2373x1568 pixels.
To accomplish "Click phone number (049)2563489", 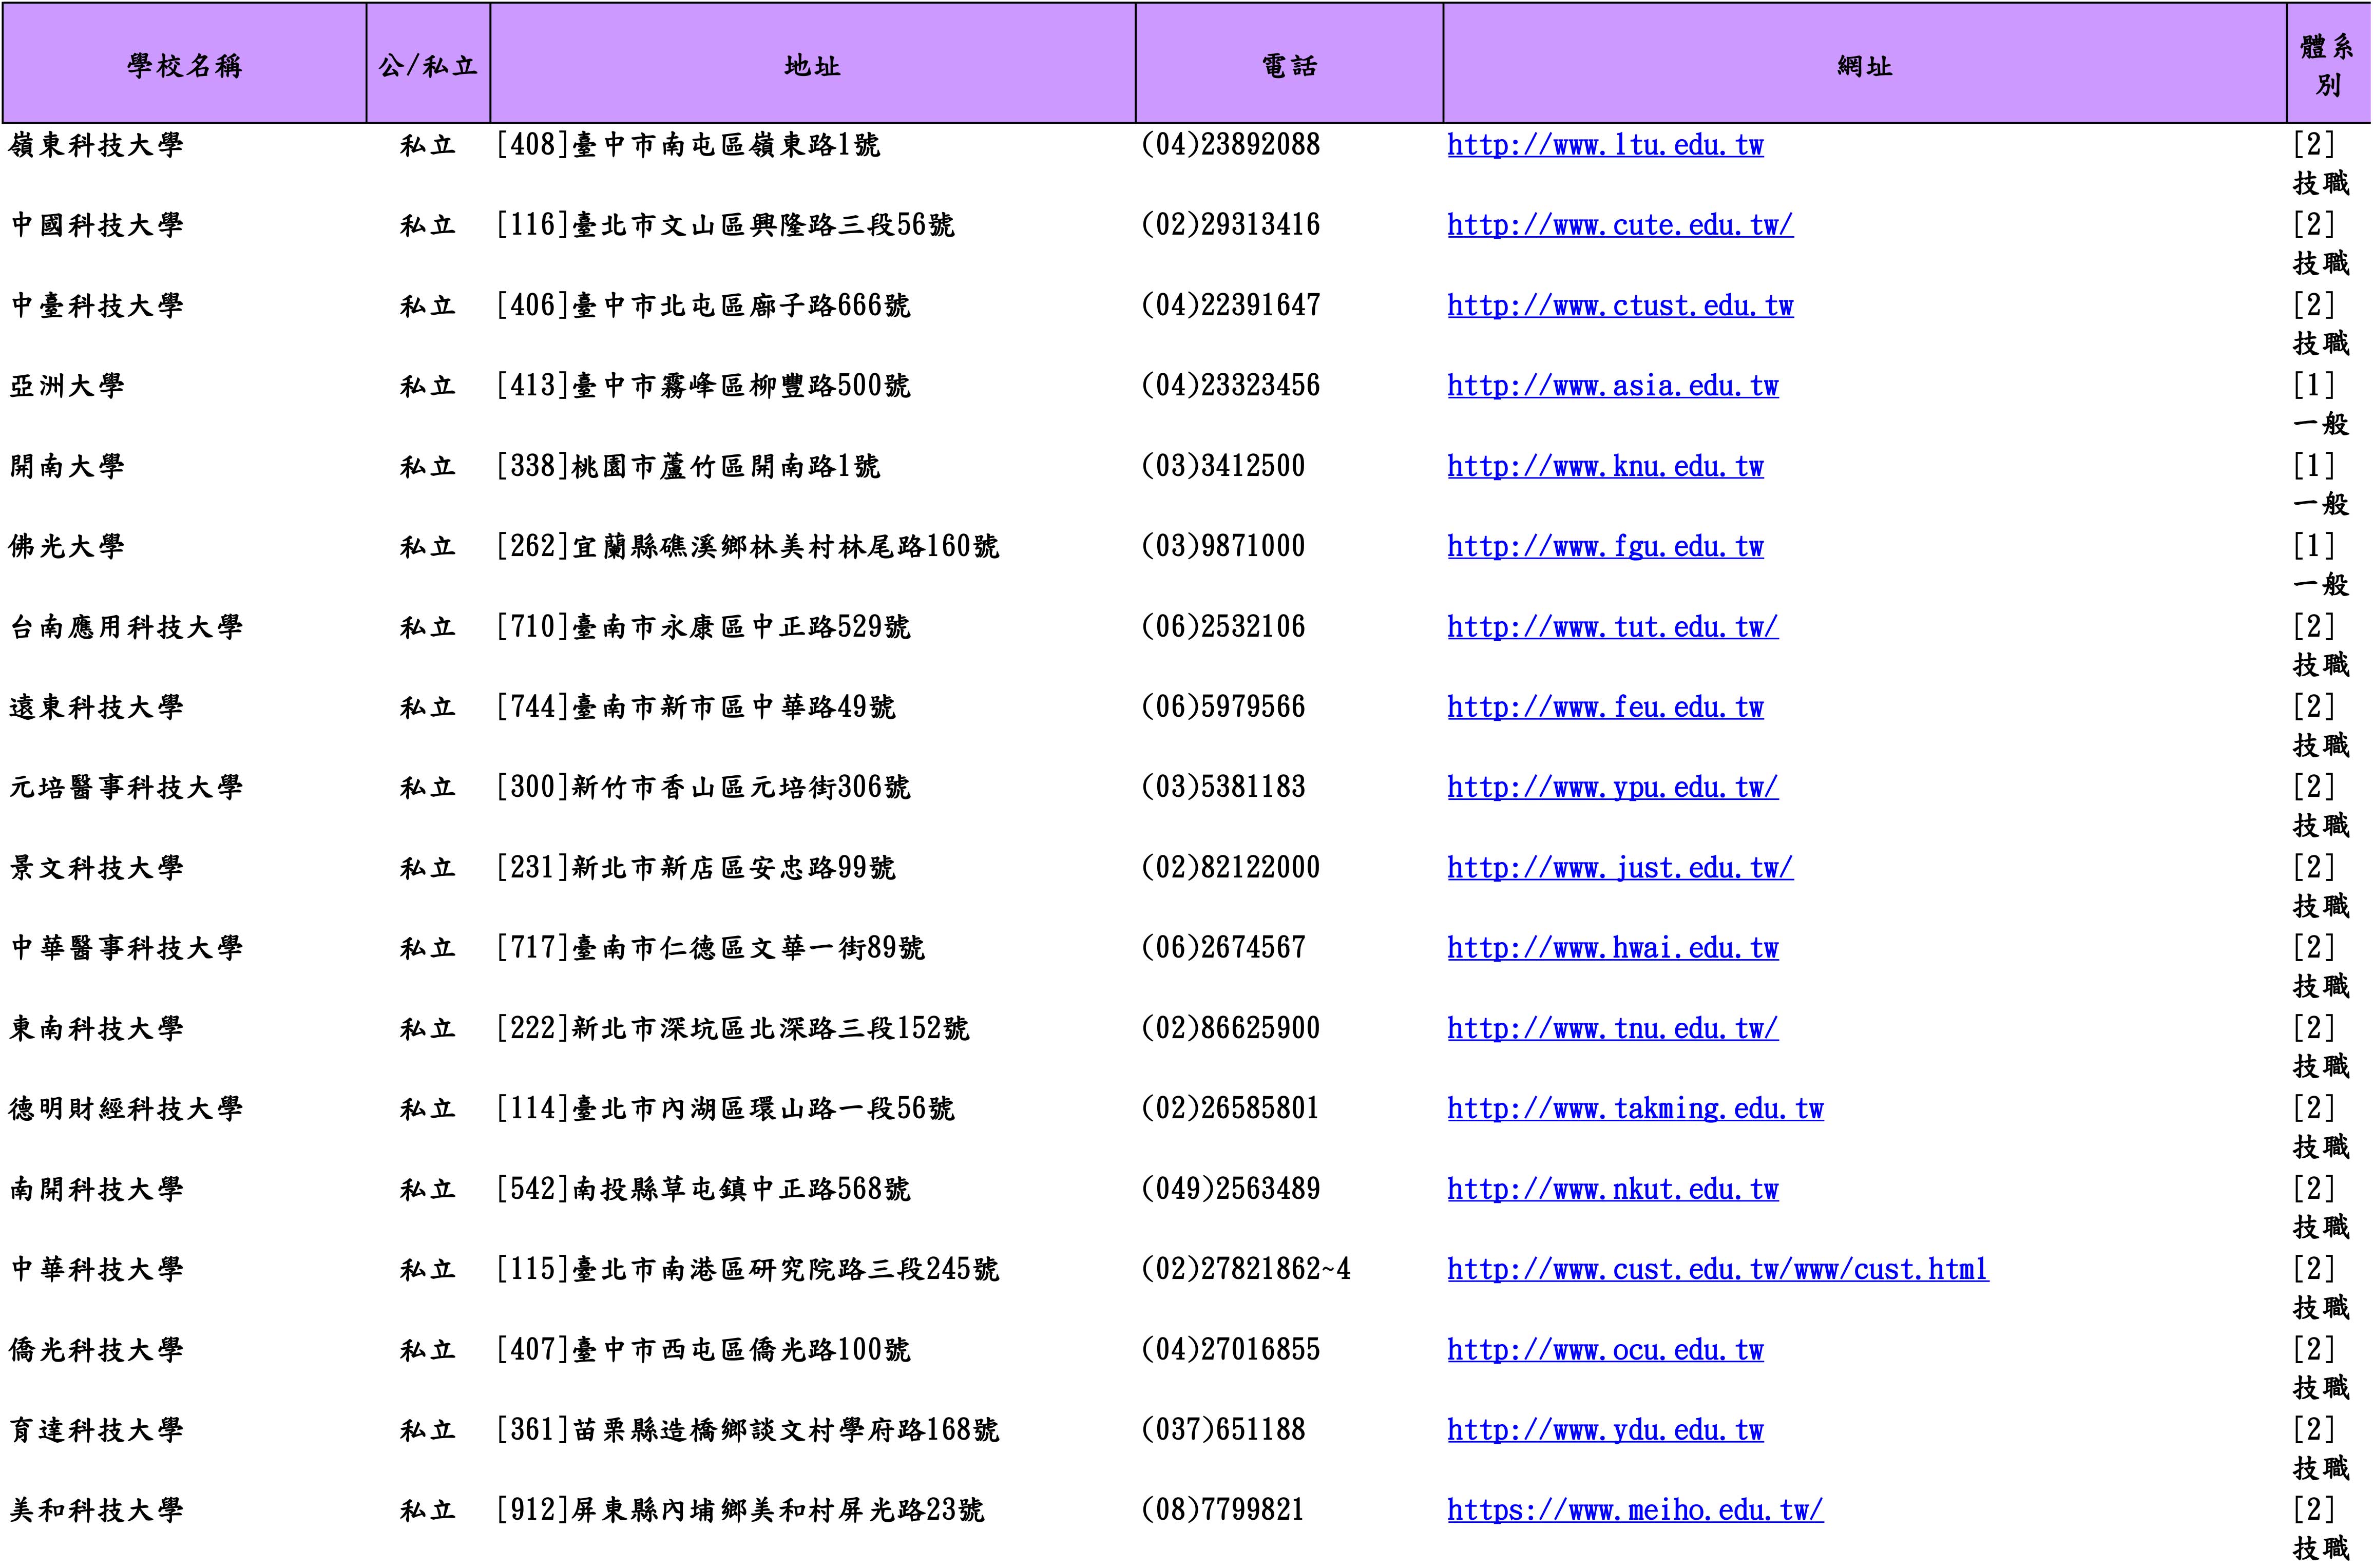I will (1230, 1189).
